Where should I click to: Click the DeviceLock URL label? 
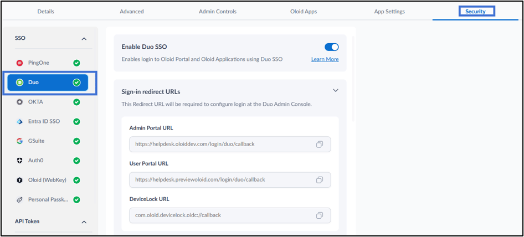point(150,199)
